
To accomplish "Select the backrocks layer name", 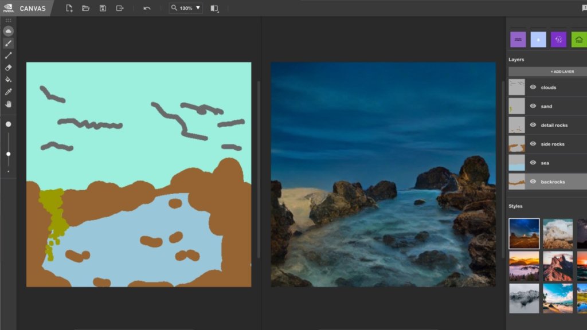I will pyautogui.click(x=553, y=182).
